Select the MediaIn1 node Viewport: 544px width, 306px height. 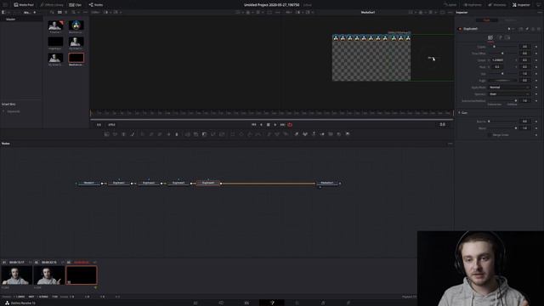(x=89, y=183)
